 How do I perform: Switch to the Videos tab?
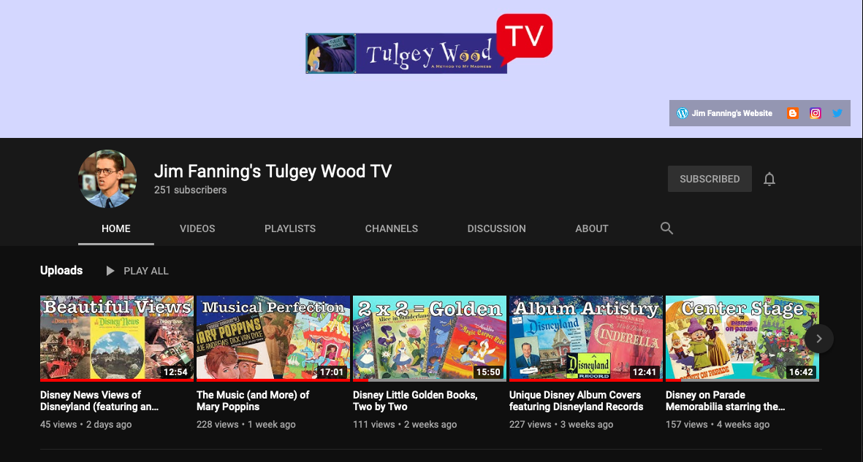[x=197, y=228]
